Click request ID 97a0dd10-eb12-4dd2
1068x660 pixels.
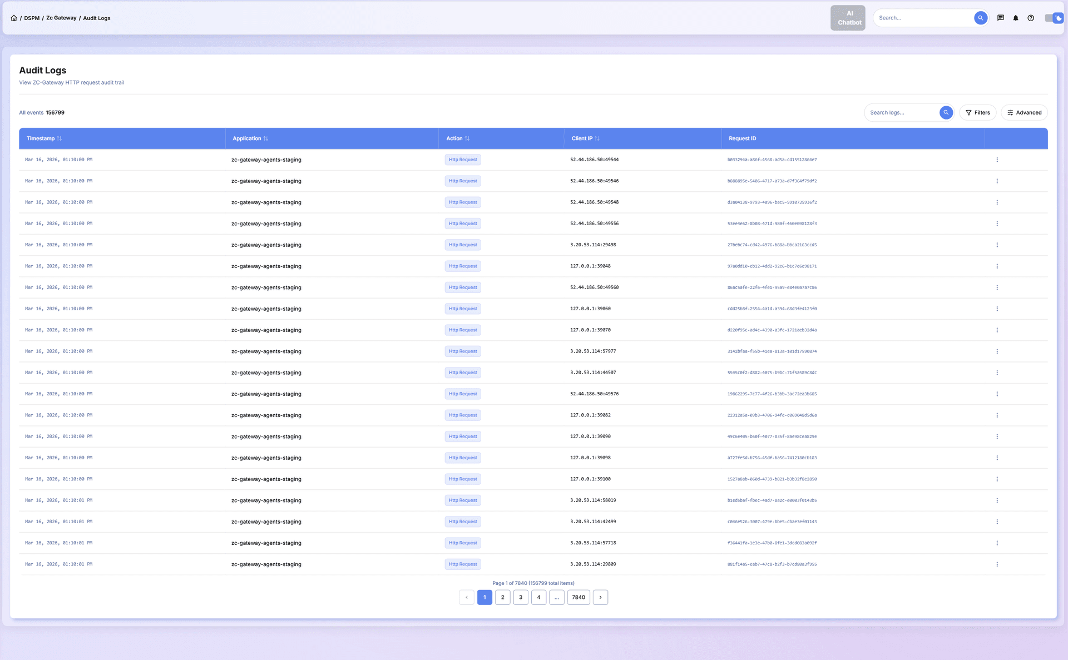tap(772, 266)
